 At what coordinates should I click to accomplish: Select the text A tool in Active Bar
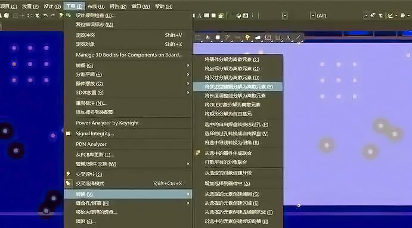288,38
